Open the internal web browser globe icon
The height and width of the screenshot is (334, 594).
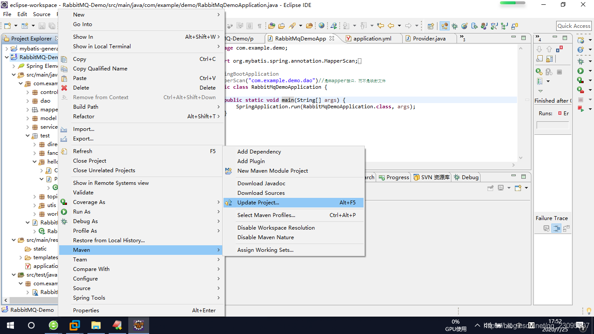(321, 26)
